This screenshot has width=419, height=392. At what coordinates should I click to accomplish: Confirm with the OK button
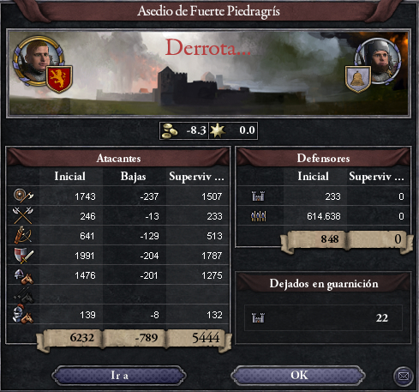(x=299, y=375)
